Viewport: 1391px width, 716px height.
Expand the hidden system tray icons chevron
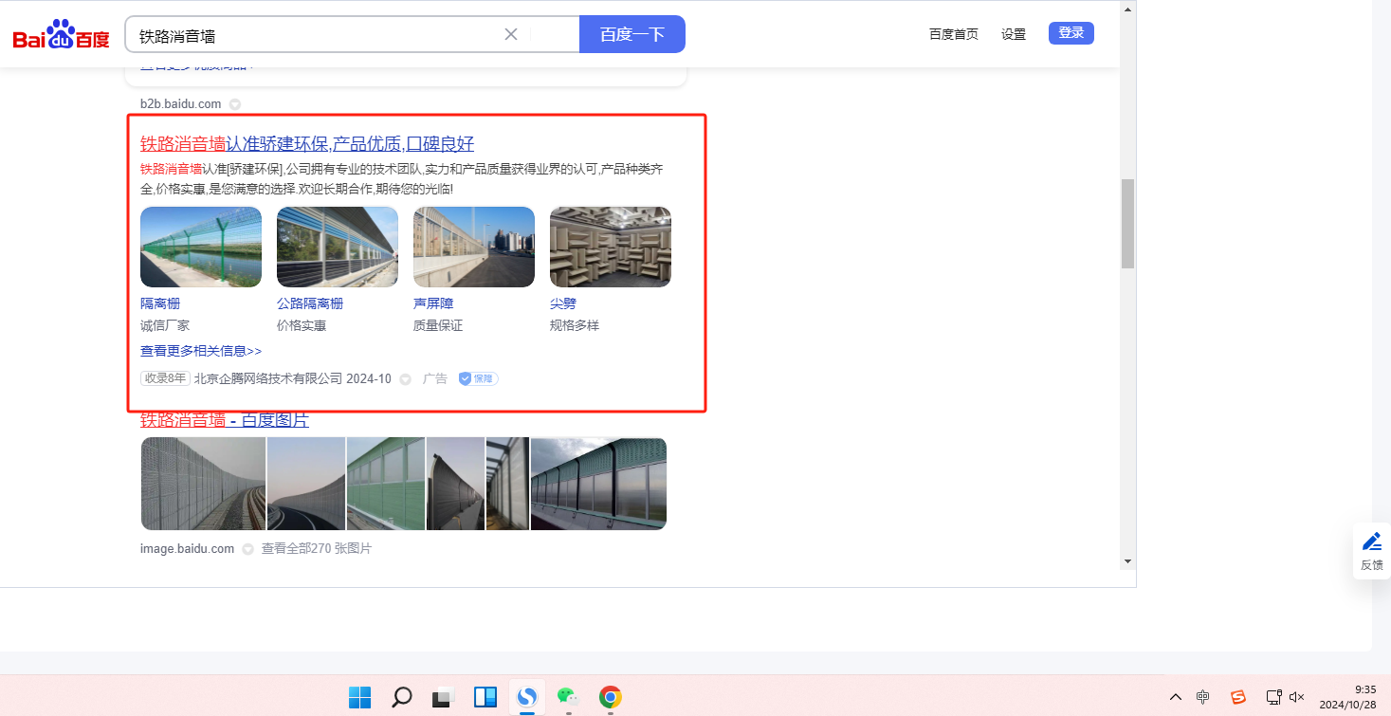tap(1176, 697)
